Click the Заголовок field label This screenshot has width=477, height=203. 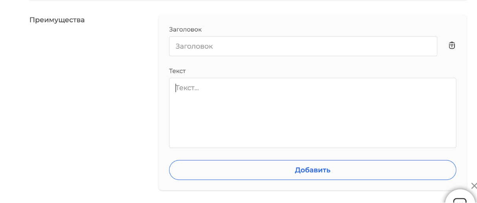pos(185,30)
